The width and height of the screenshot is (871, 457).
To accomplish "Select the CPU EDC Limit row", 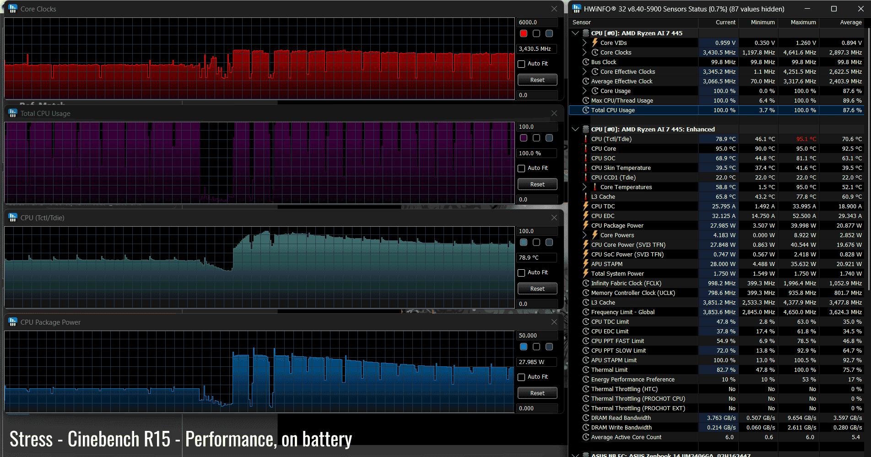I will (x=717, y=331).
